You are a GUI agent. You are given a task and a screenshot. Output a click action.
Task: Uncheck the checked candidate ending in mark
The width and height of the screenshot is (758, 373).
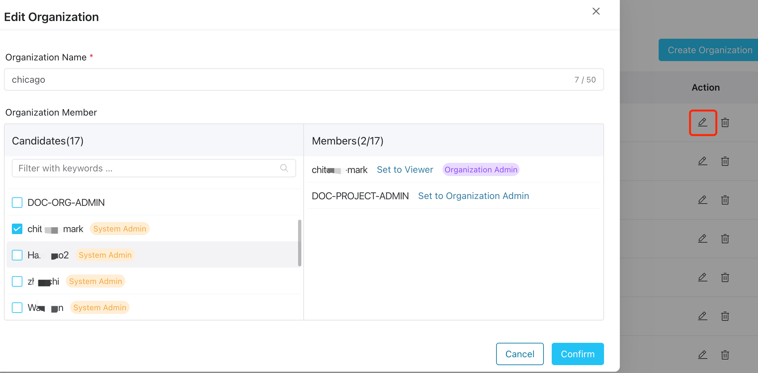pyautogui.click(x=17, y=229)
